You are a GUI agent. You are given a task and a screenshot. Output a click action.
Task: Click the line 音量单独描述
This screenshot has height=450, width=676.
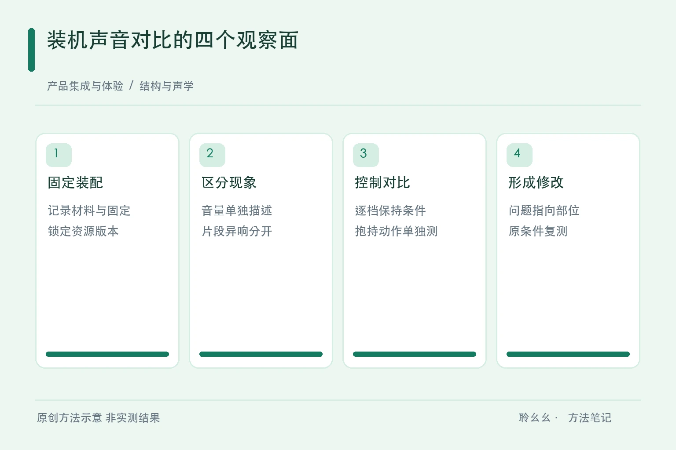click(x=237, y=210)
